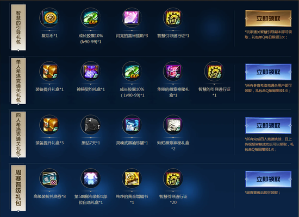Click 华丽的徽章神秘礼盒 pink chest icon
Viewport: 299px width, 217px height.
[x=173, y=72]
